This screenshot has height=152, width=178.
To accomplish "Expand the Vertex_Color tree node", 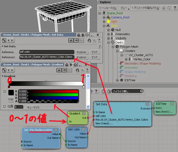I will click(x=126, y=59).
